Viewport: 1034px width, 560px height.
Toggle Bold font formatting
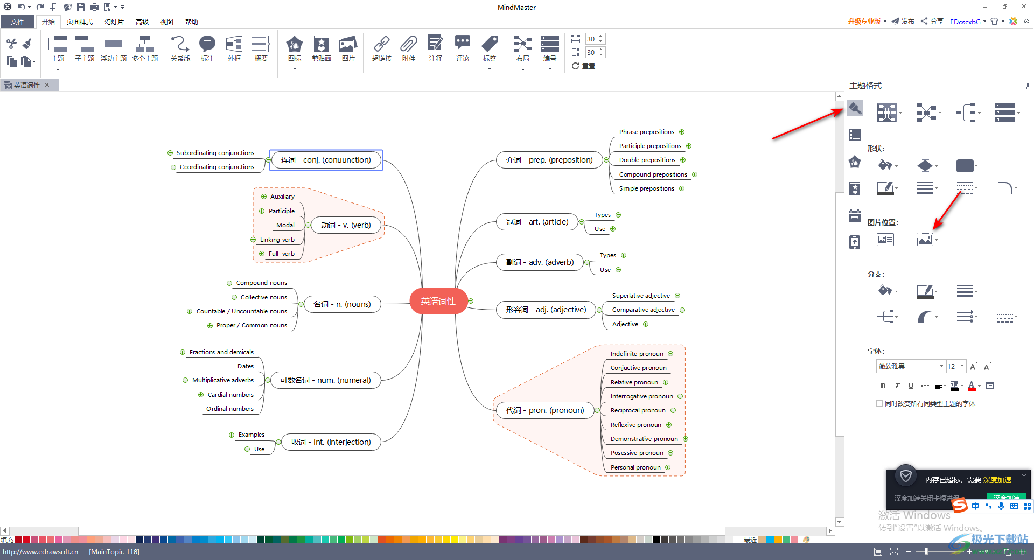pyautogui.click(x=883, y=386)
